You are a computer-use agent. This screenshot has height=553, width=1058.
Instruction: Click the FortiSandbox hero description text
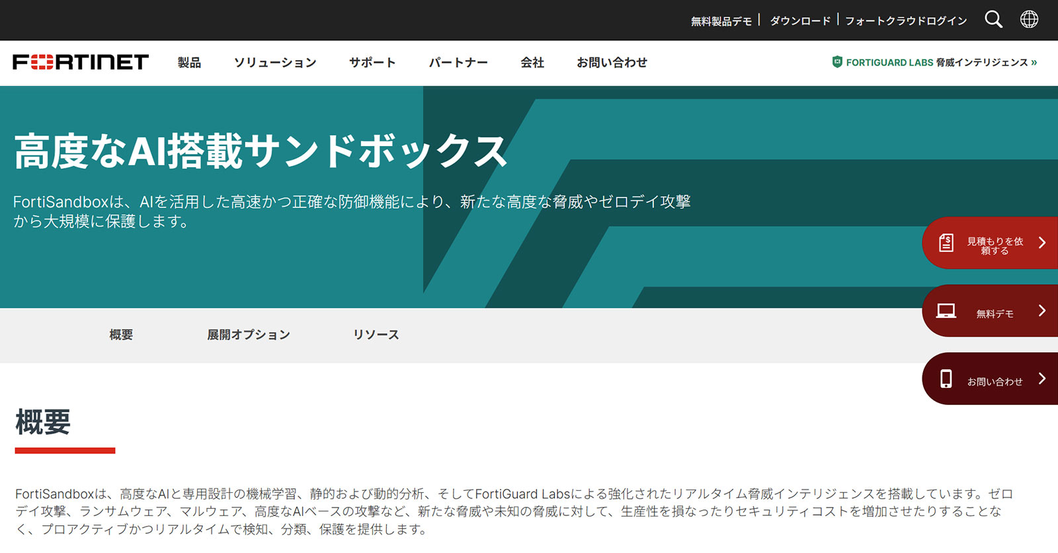352,211
